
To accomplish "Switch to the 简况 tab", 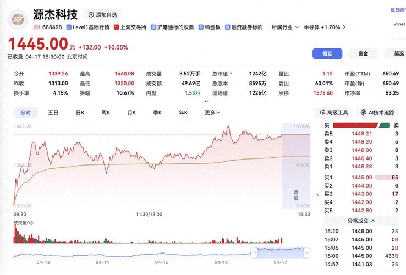I will tap(396, 53).
